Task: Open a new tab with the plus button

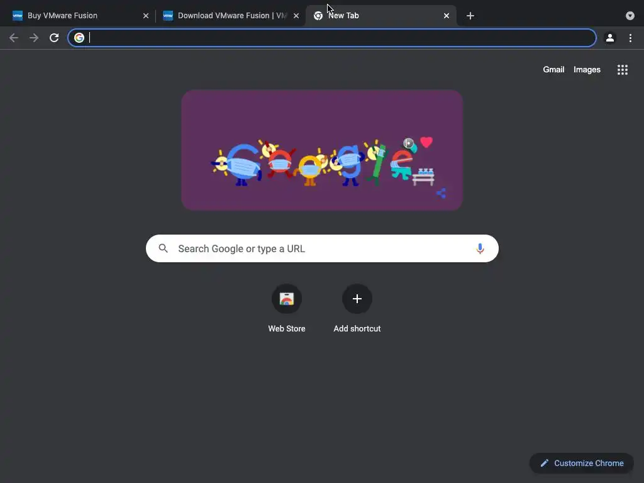Action: point(470,16)
